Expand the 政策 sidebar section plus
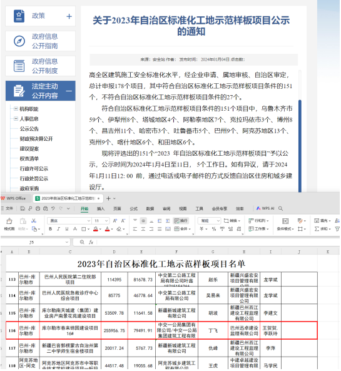The width and height of the screenshot is (341, 371). (69, 16)
